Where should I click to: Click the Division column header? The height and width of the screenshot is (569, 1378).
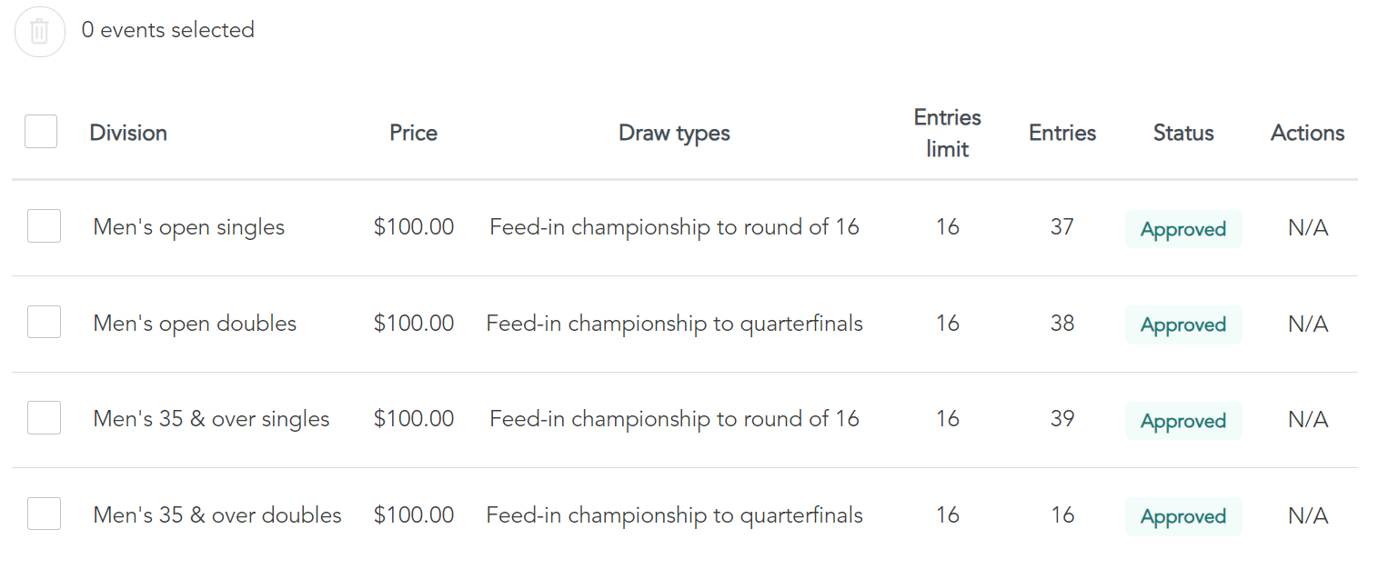tap(128, 133)
